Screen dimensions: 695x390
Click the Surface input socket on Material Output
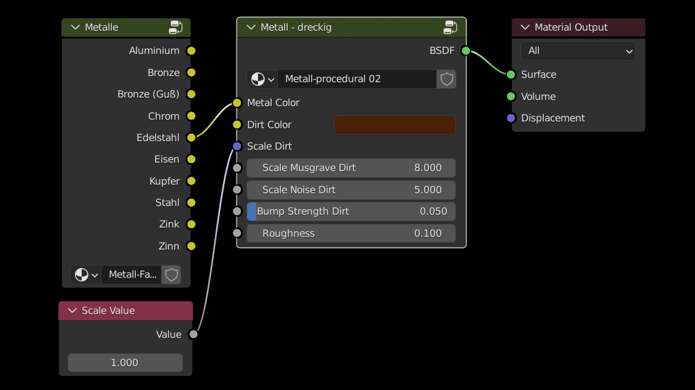point(511,75)
